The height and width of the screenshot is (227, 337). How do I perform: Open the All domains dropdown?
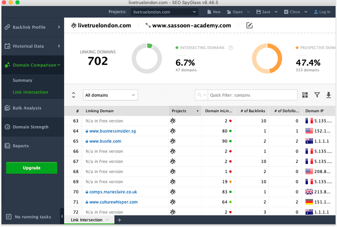[x=110, y=95]
